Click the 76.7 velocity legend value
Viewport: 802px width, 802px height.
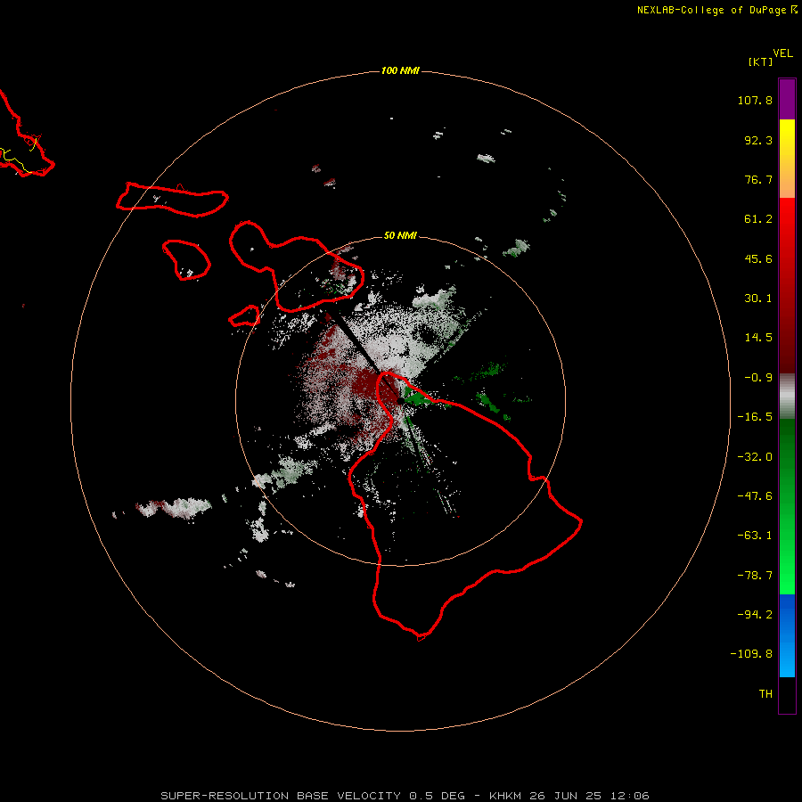pyautogui.click(x=758, y=179)
